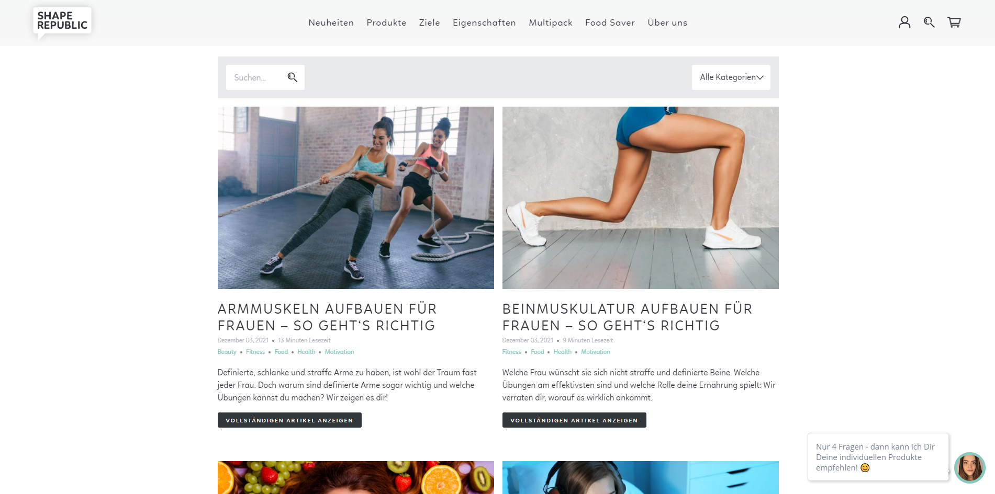
Task: Click the product recommendation chat bubble
Action: click(878, 457)
